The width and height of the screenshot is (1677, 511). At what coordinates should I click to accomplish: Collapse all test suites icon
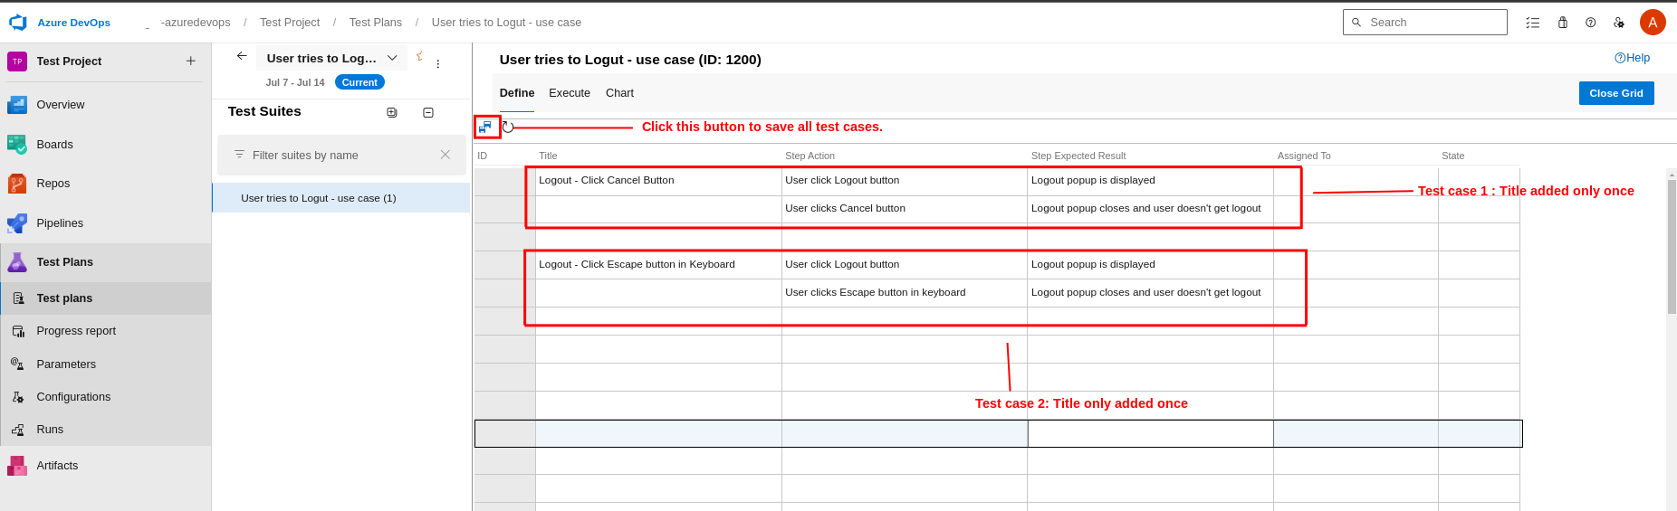(428, 112)
